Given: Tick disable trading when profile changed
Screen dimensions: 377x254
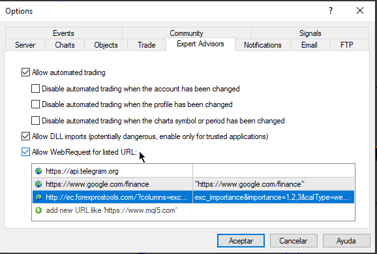Looking at the screenshot, I should click(x=36, y=104).
